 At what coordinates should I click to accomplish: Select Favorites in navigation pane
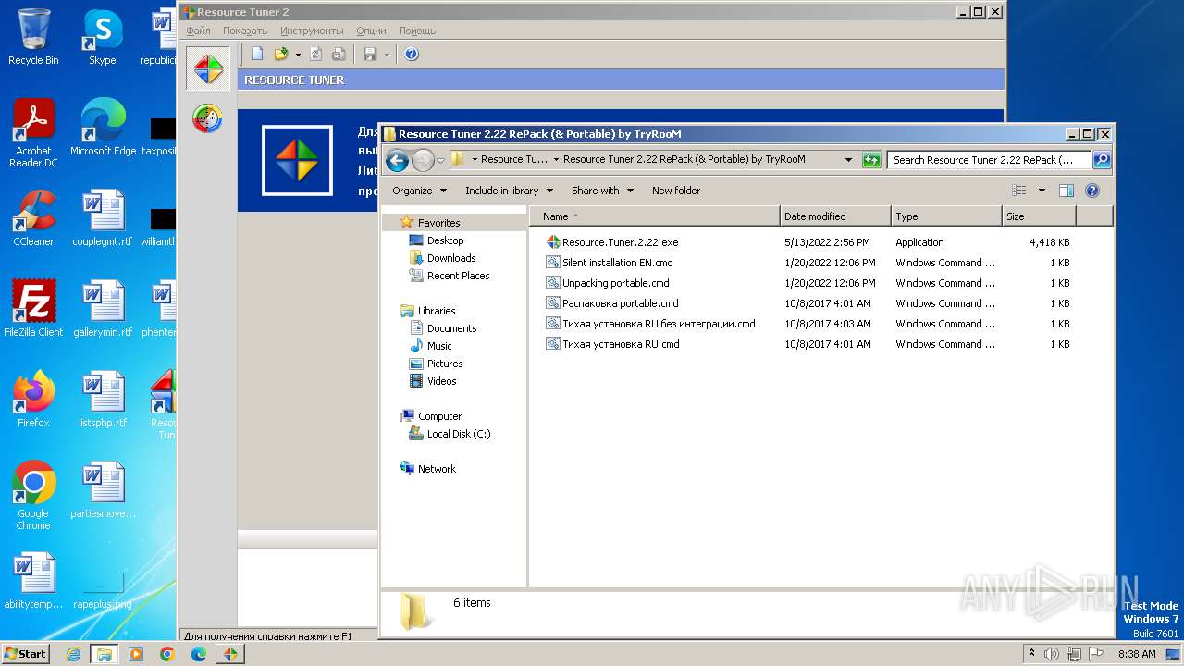tap(438, 223)
